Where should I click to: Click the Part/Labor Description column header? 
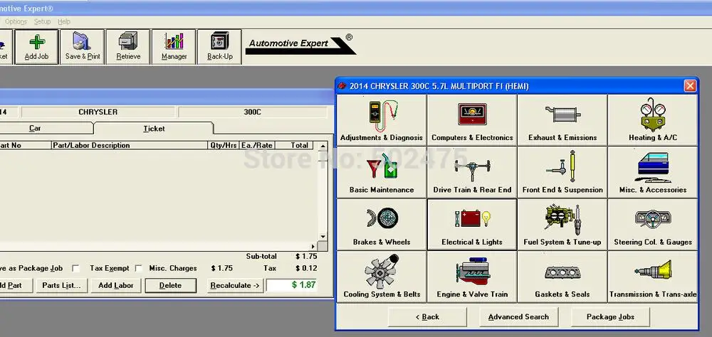130,145
